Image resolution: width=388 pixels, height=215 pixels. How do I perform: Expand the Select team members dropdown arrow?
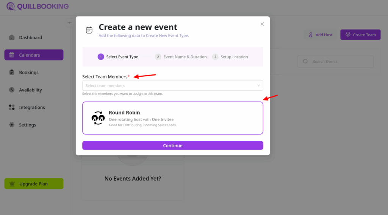[x=258, y=85]
